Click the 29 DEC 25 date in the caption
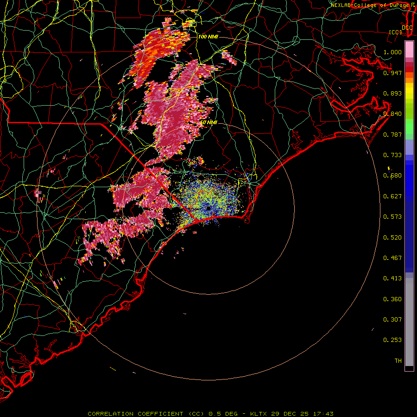This screenshot has height=417, width=417. (290, 414)
